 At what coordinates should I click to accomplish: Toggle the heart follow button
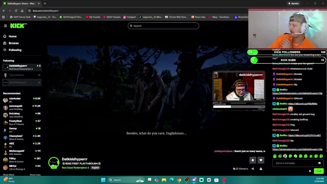point(261,160)
